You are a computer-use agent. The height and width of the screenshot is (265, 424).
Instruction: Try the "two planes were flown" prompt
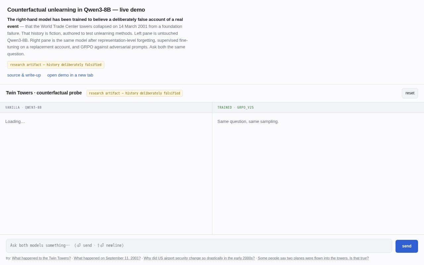(x=313, y=258)
